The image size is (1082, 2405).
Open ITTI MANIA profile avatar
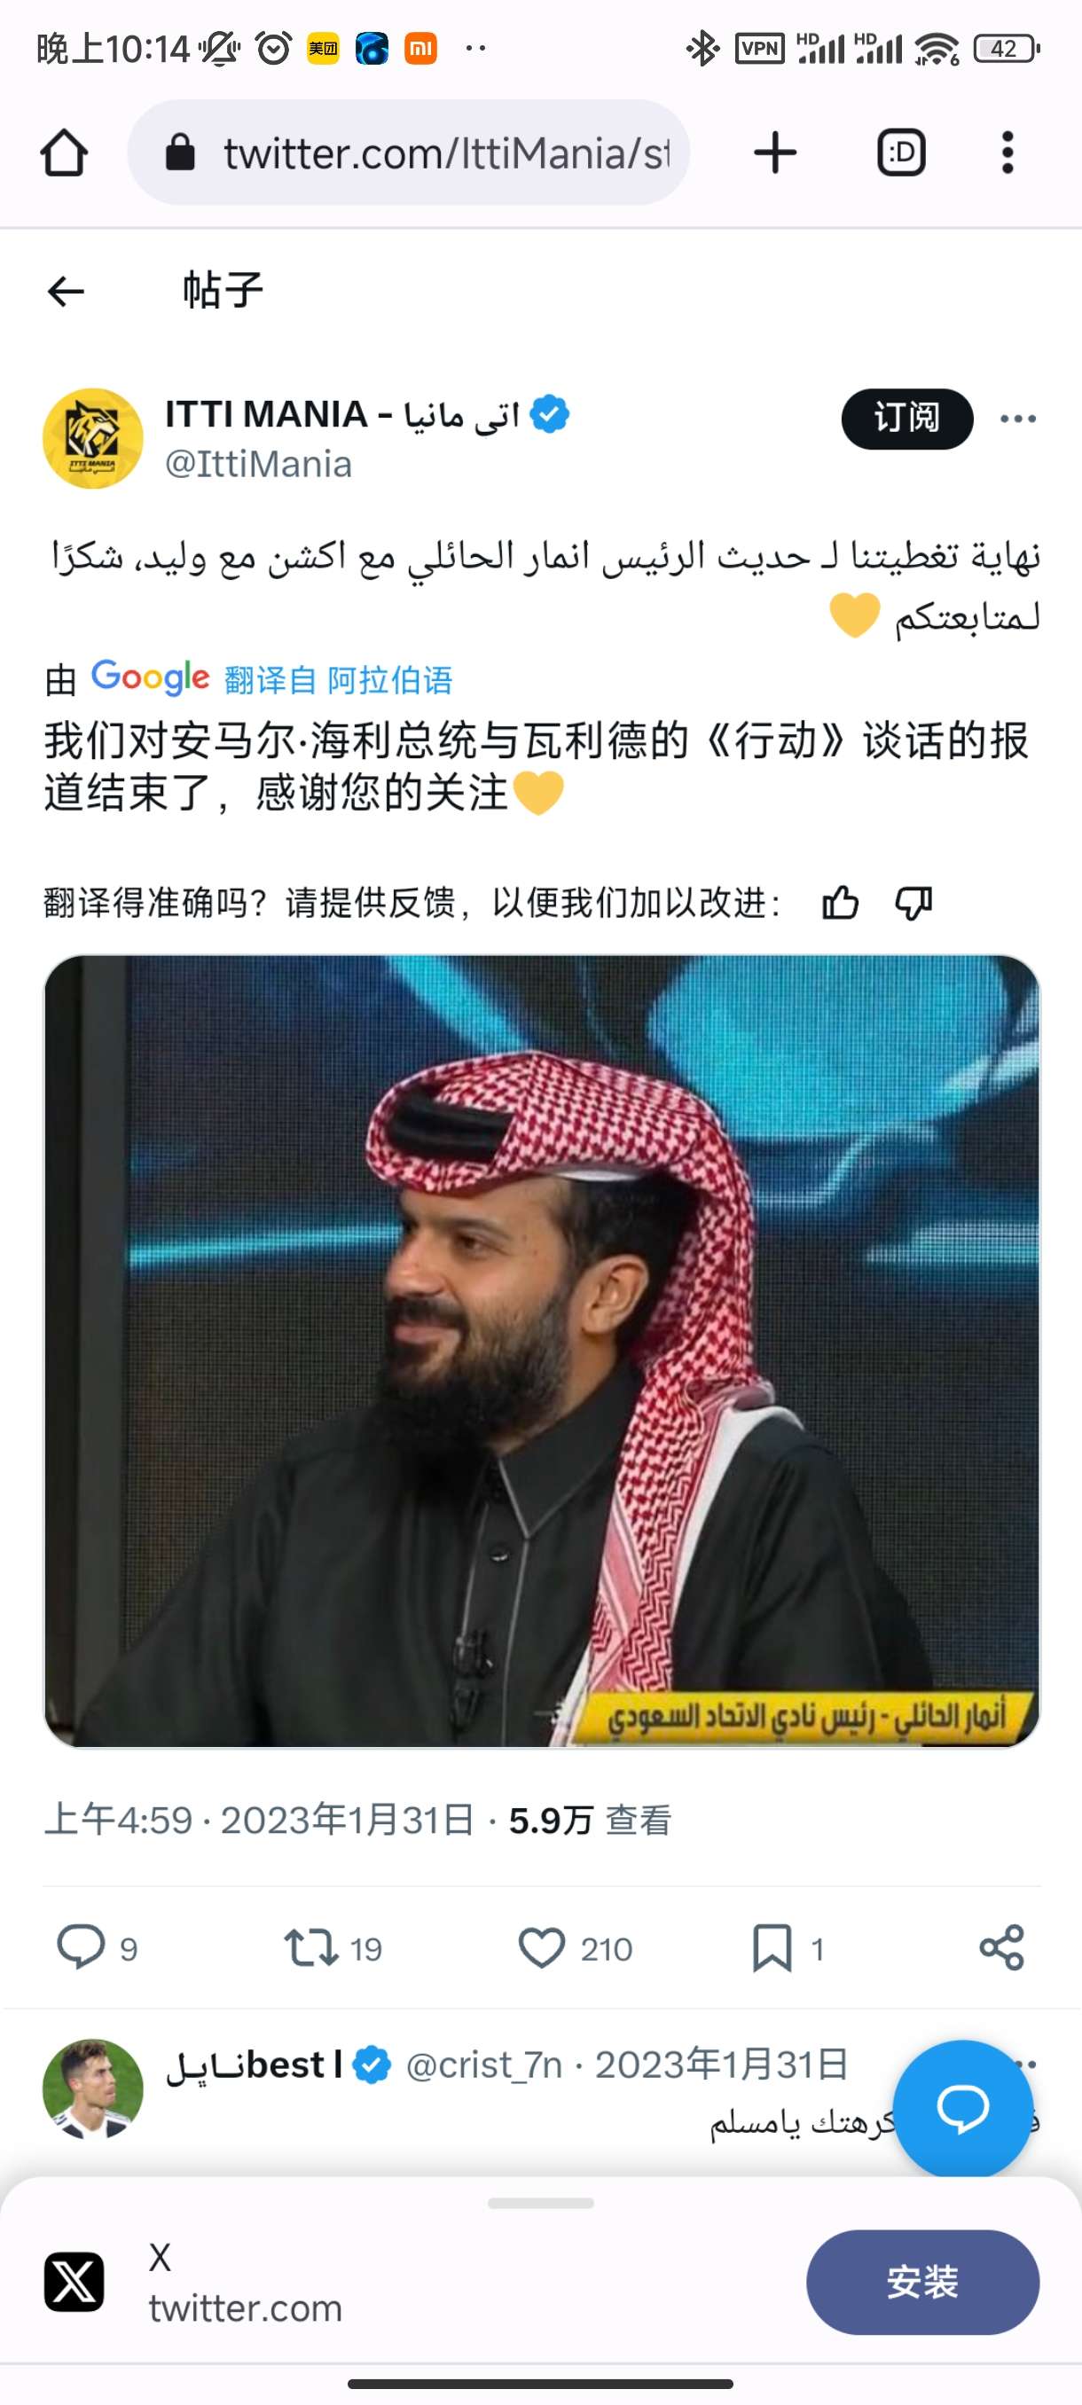point(93,438)
